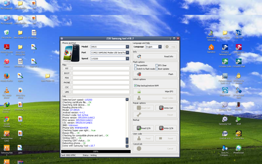
Task: Expand the Speed dropdown showing 115200
Action: 127,59
